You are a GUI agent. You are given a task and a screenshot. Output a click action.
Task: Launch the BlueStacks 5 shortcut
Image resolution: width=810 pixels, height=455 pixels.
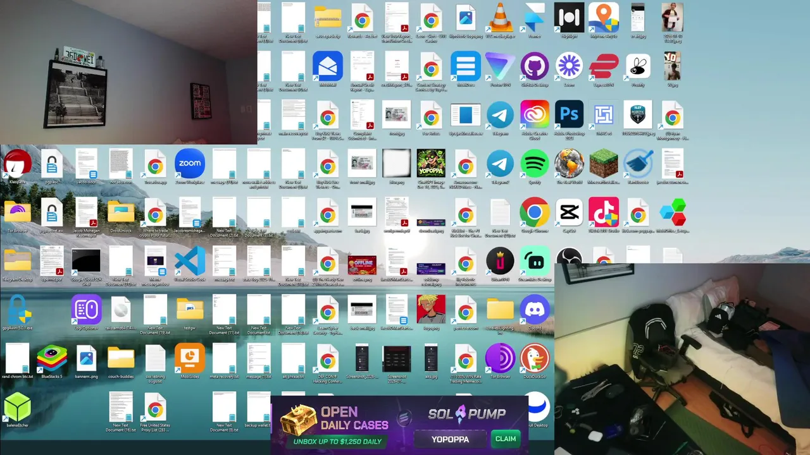pyautogui.click(x=52, y=358)
